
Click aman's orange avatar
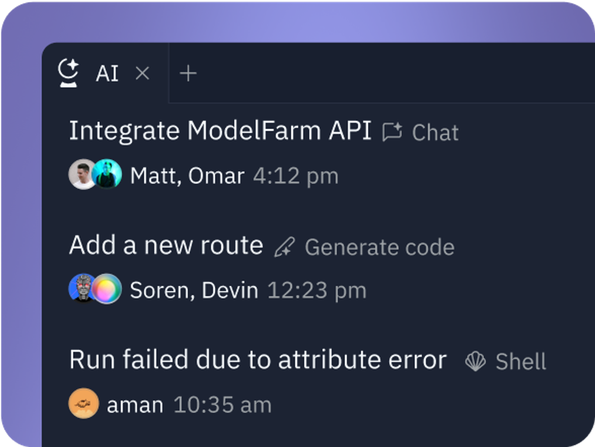[x=84, y=403]
